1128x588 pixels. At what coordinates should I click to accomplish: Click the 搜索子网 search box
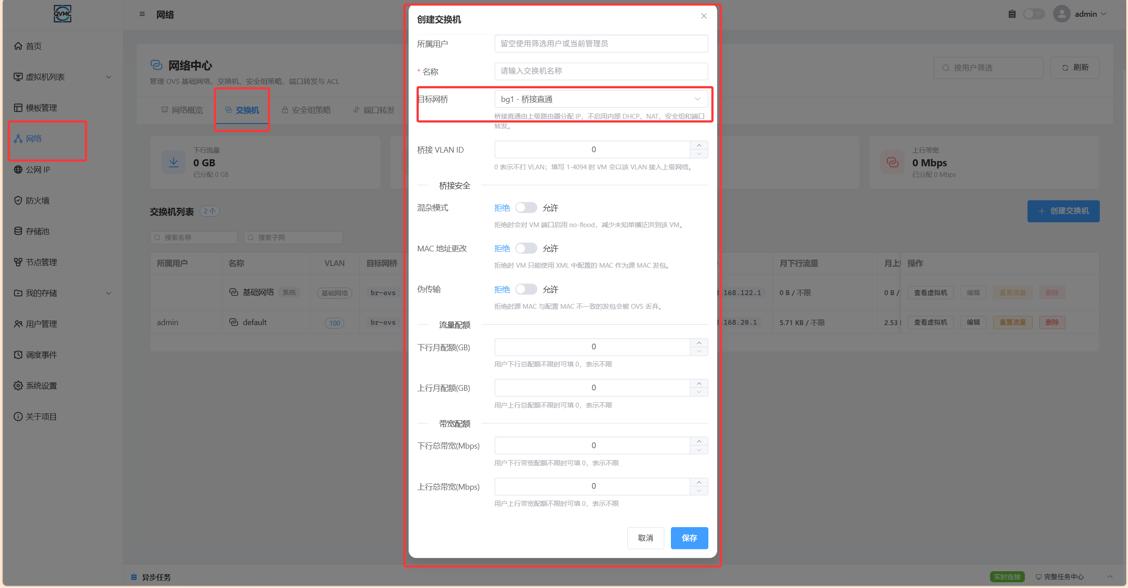(293, 237)
